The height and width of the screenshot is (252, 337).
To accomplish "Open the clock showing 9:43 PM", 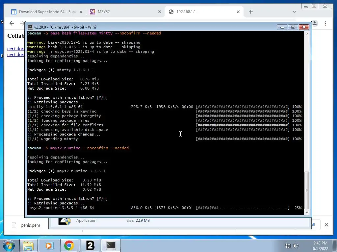I will point(320,246).
